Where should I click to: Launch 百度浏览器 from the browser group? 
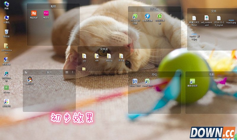pos(147,16)
